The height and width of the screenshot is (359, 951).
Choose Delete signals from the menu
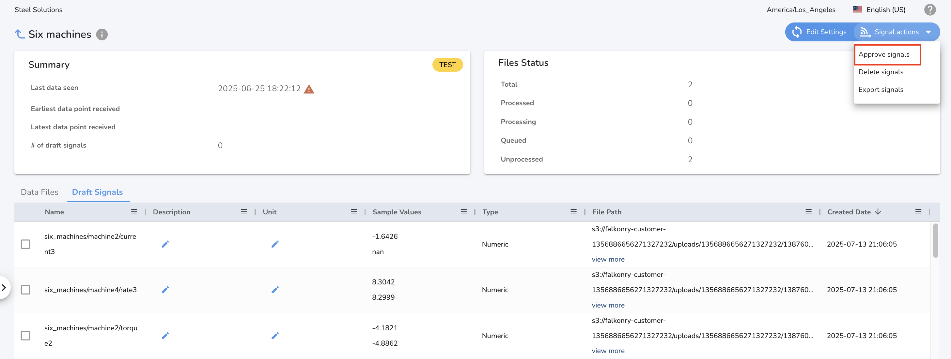tap(881, 72)
